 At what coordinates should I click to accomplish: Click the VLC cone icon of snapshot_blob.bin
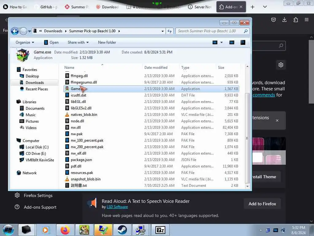coord(67,179)
